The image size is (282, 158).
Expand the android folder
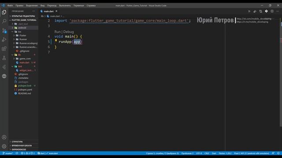23,28
